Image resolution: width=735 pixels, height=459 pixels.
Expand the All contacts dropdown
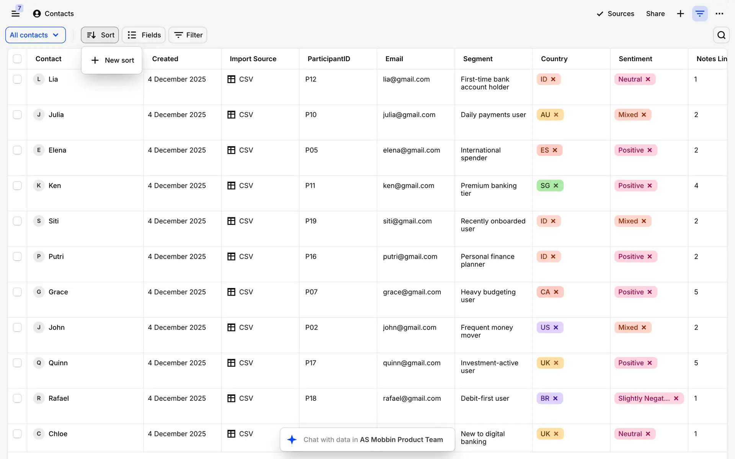pyautogui.click(x=35, y=35)
